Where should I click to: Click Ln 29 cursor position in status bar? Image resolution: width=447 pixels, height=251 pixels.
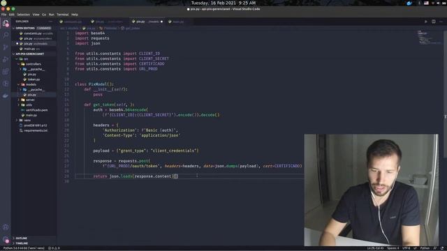click(x=375, y=248)
